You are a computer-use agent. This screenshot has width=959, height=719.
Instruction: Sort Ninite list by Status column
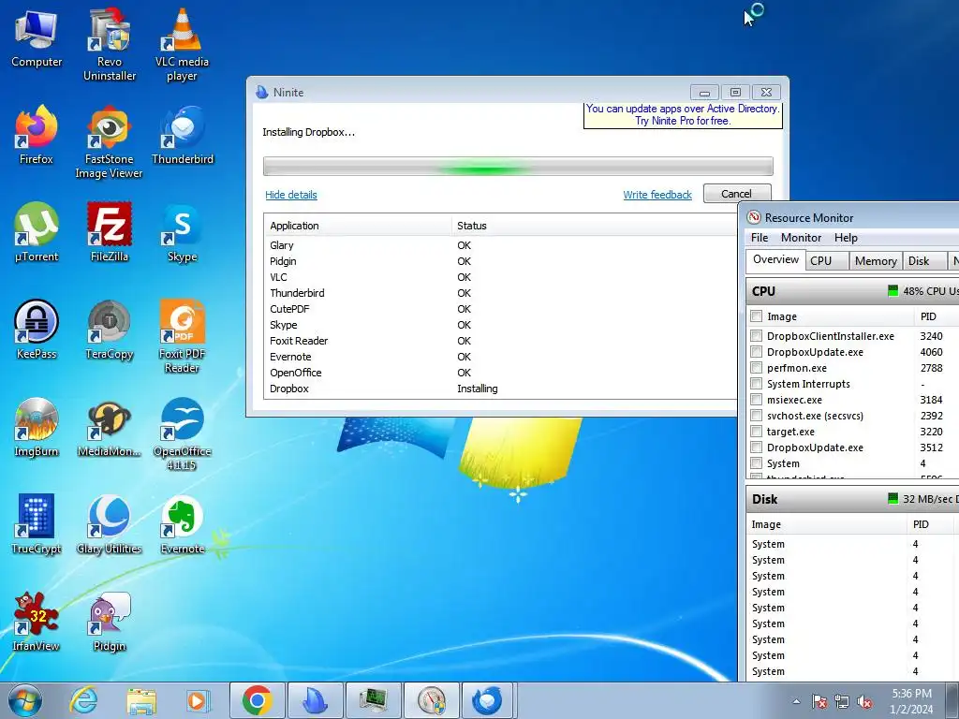[x=595, y=226]
